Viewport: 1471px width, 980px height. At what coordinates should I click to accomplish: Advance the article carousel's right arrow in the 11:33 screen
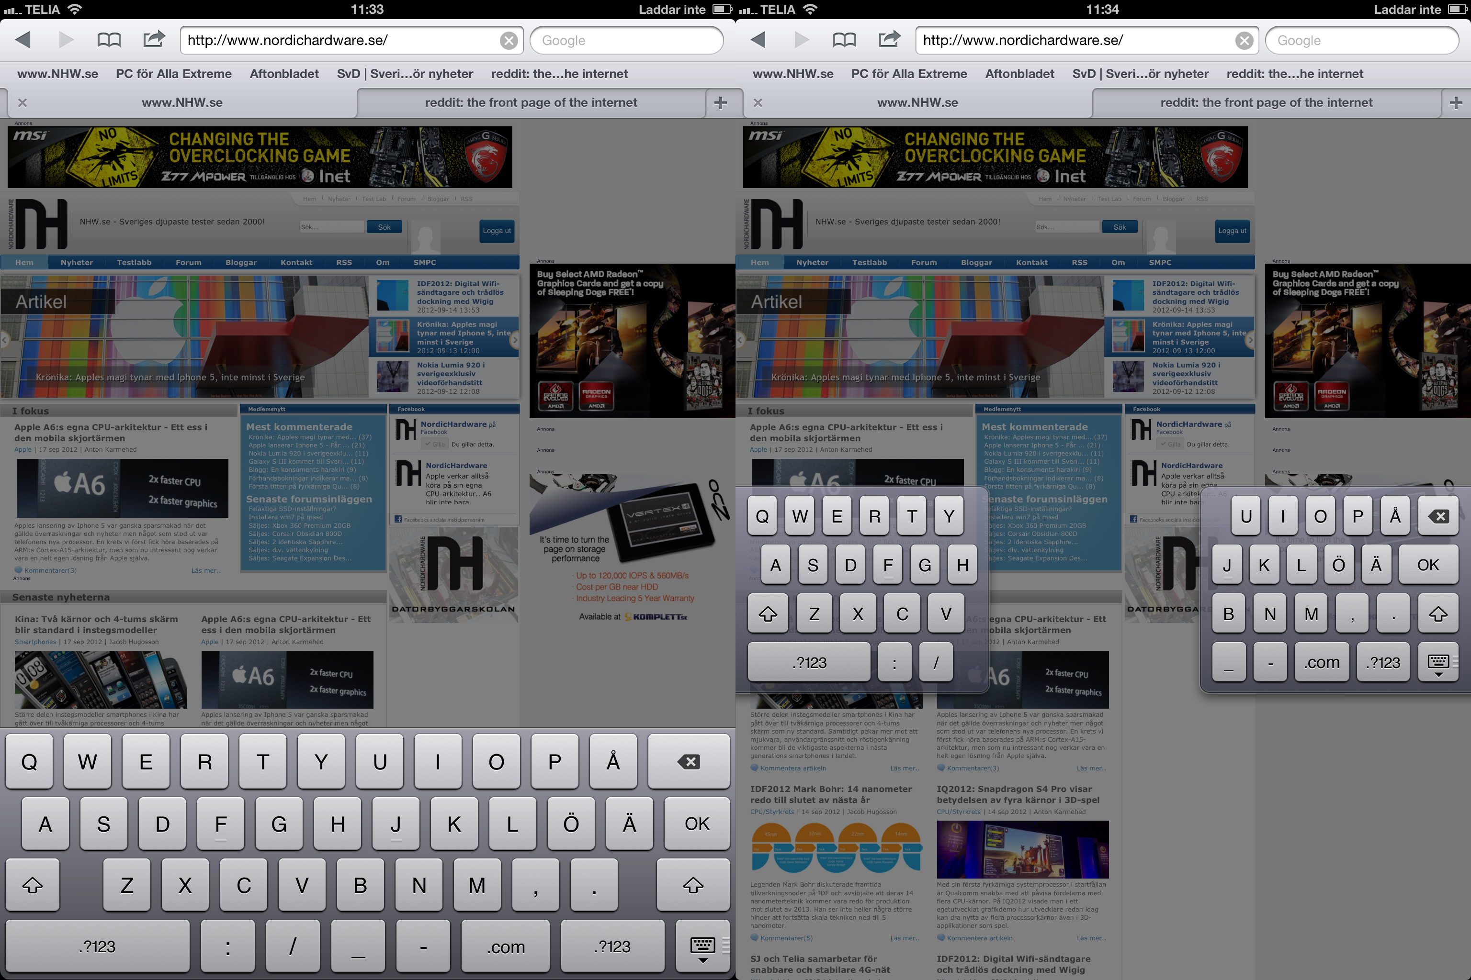pos(514,341)
